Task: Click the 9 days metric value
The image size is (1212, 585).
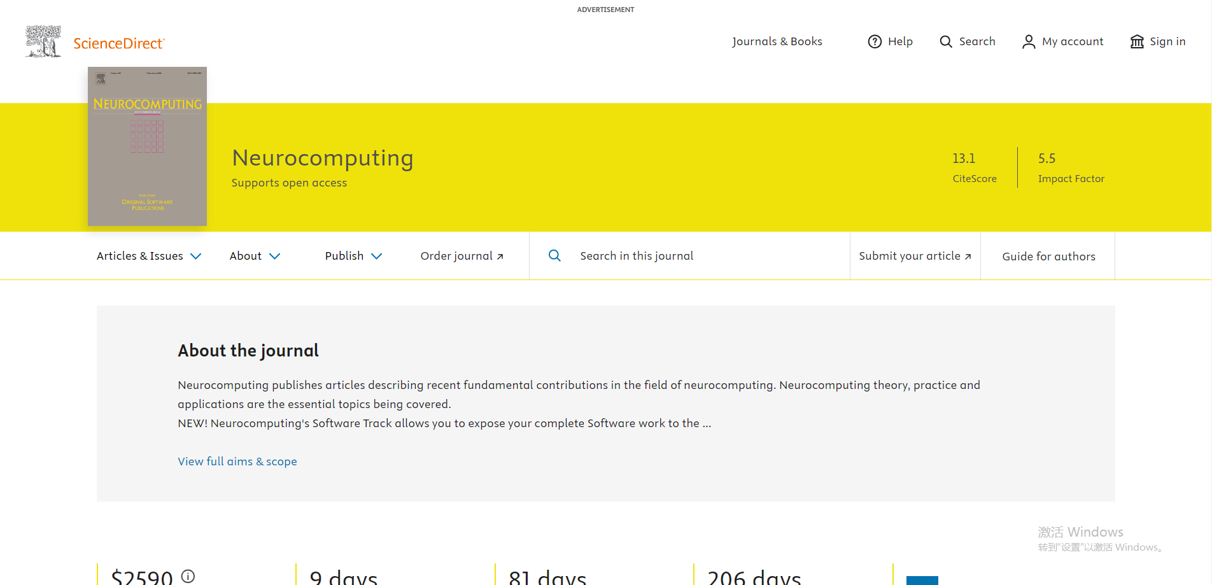Action: 344,577
